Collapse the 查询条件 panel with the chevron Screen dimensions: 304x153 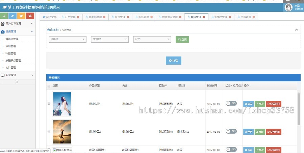click(297, 30)
